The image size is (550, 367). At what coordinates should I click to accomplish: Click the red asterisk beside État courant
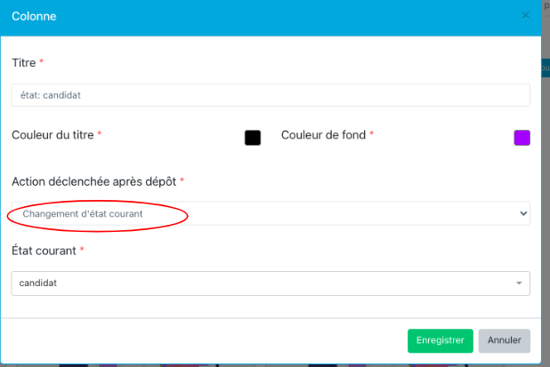pos(82,250)
